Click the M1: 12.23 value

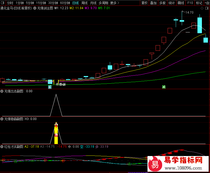click(61, 8)
